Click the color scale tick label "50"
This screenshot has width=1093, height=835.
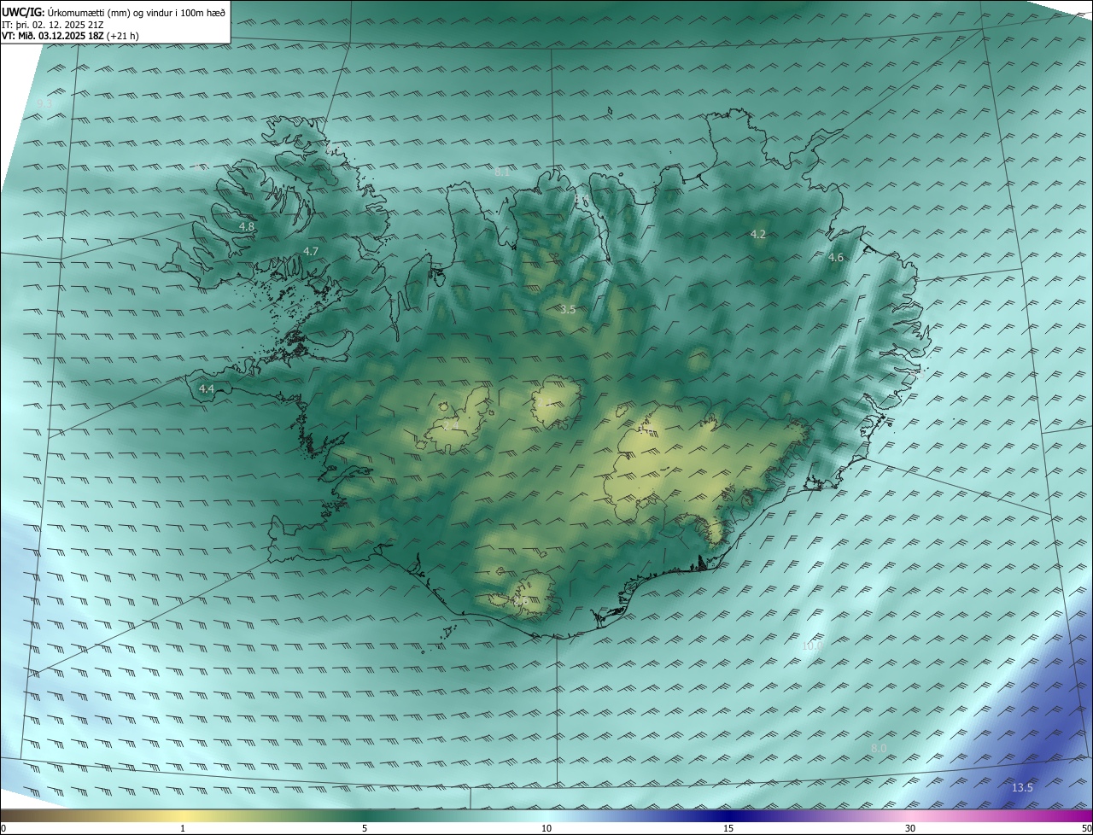(1086, 828)
